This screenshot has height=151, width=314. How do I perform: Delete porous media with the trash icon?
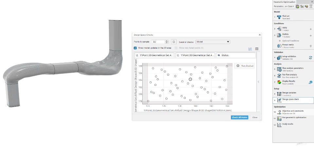tap(311, 46)
